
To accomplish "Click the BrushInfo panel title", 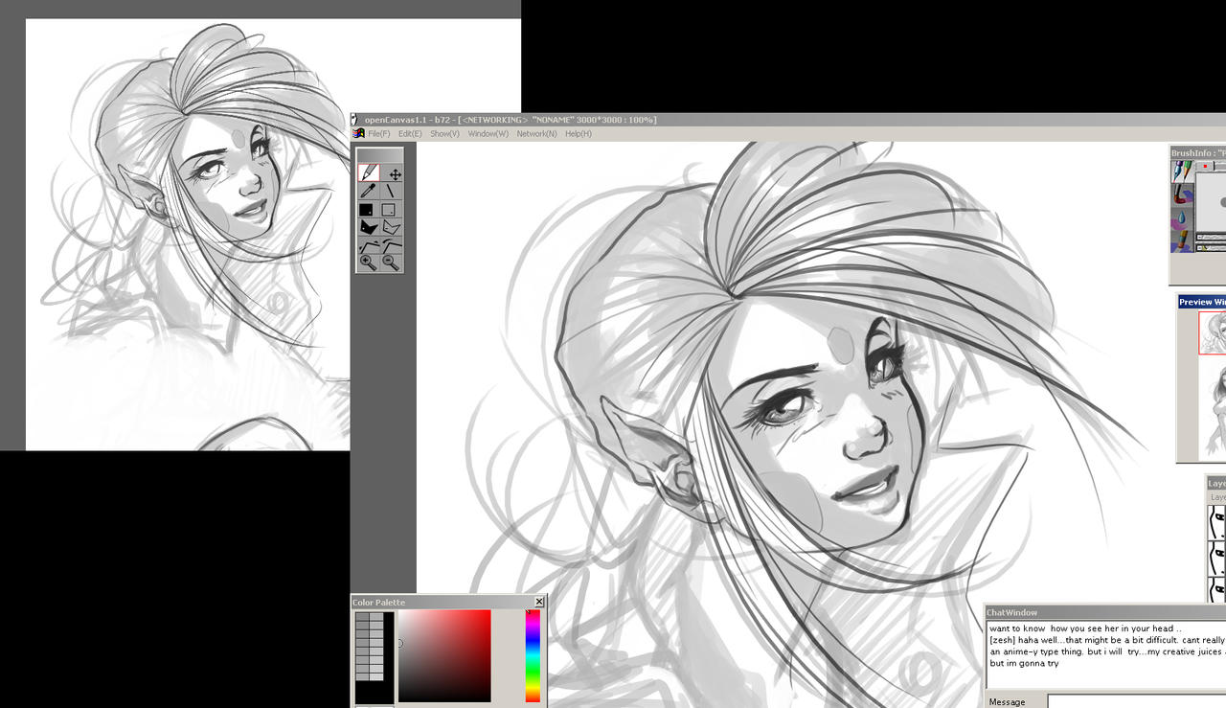I will (x=1198, y=152).
